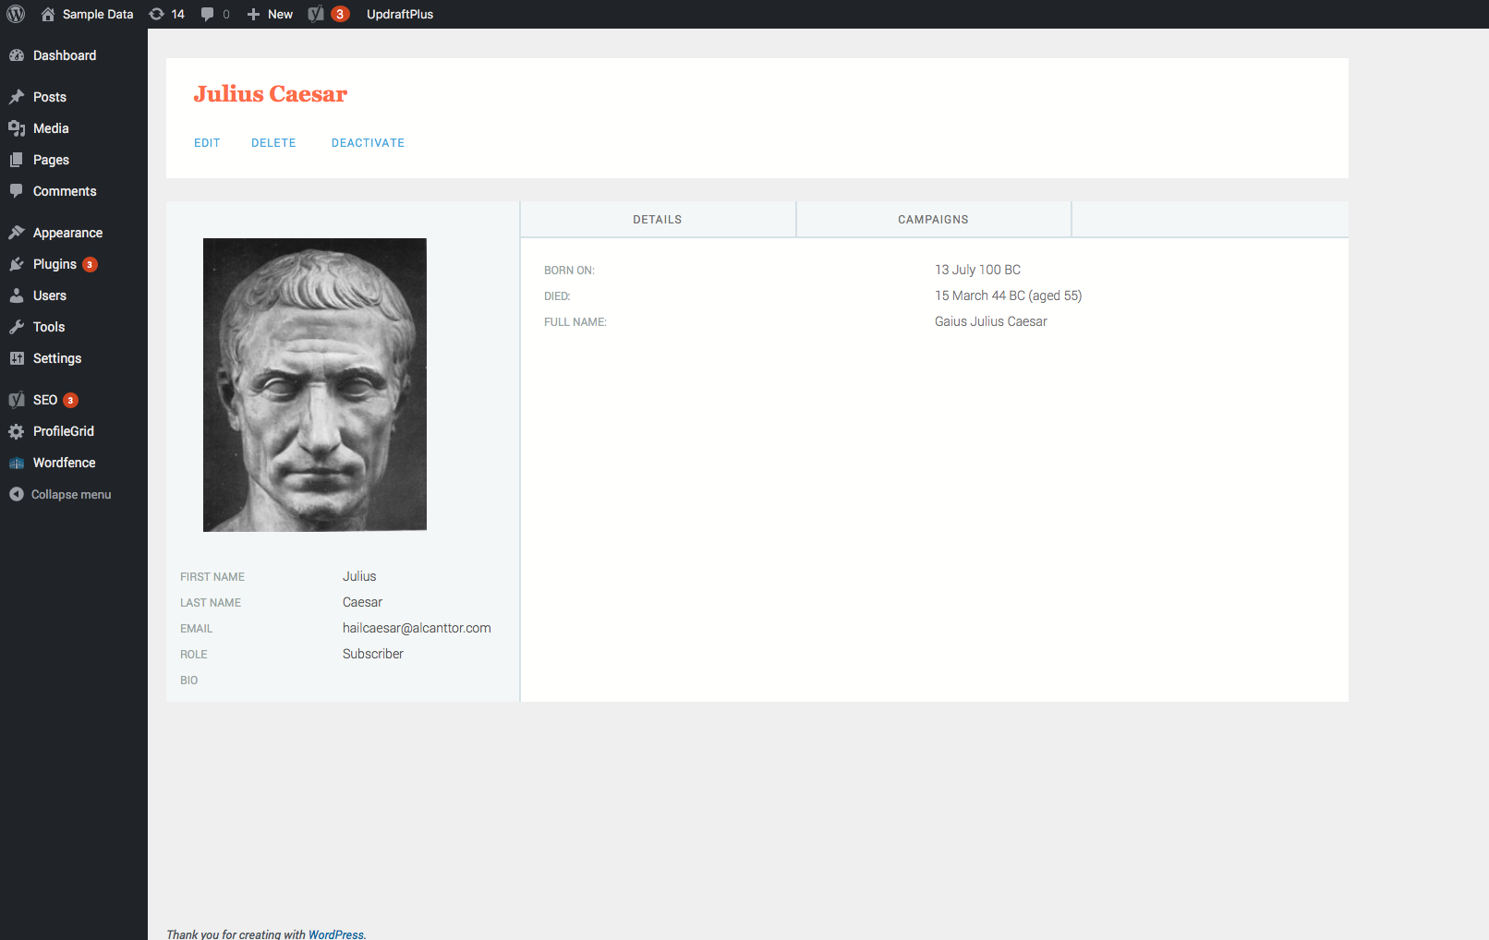
Task: Click the Media icon in sidebar
Action: point(17,128)
